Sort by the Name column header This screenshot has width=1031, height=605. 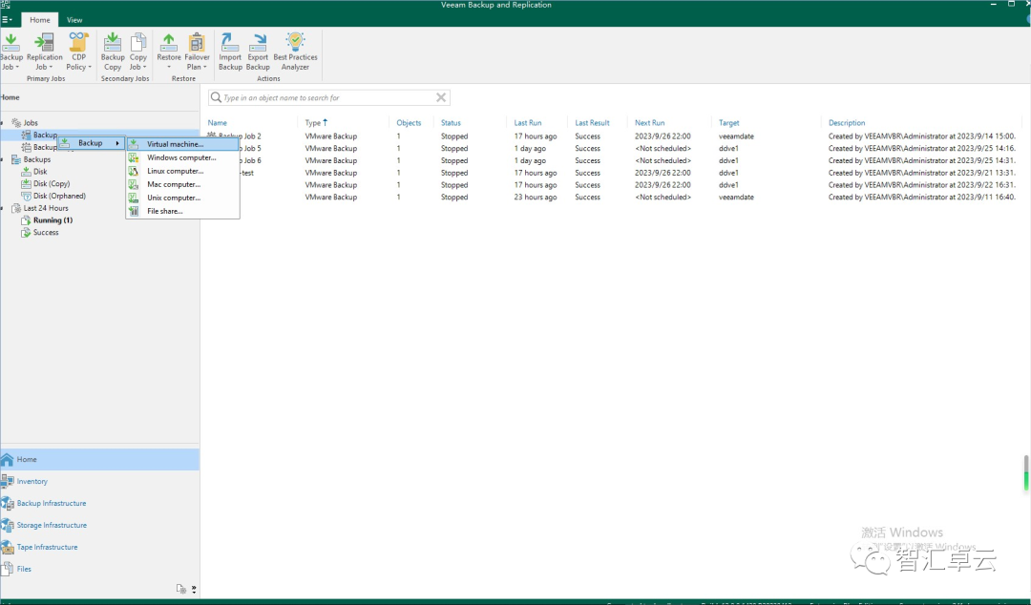[x=218, y=123]
